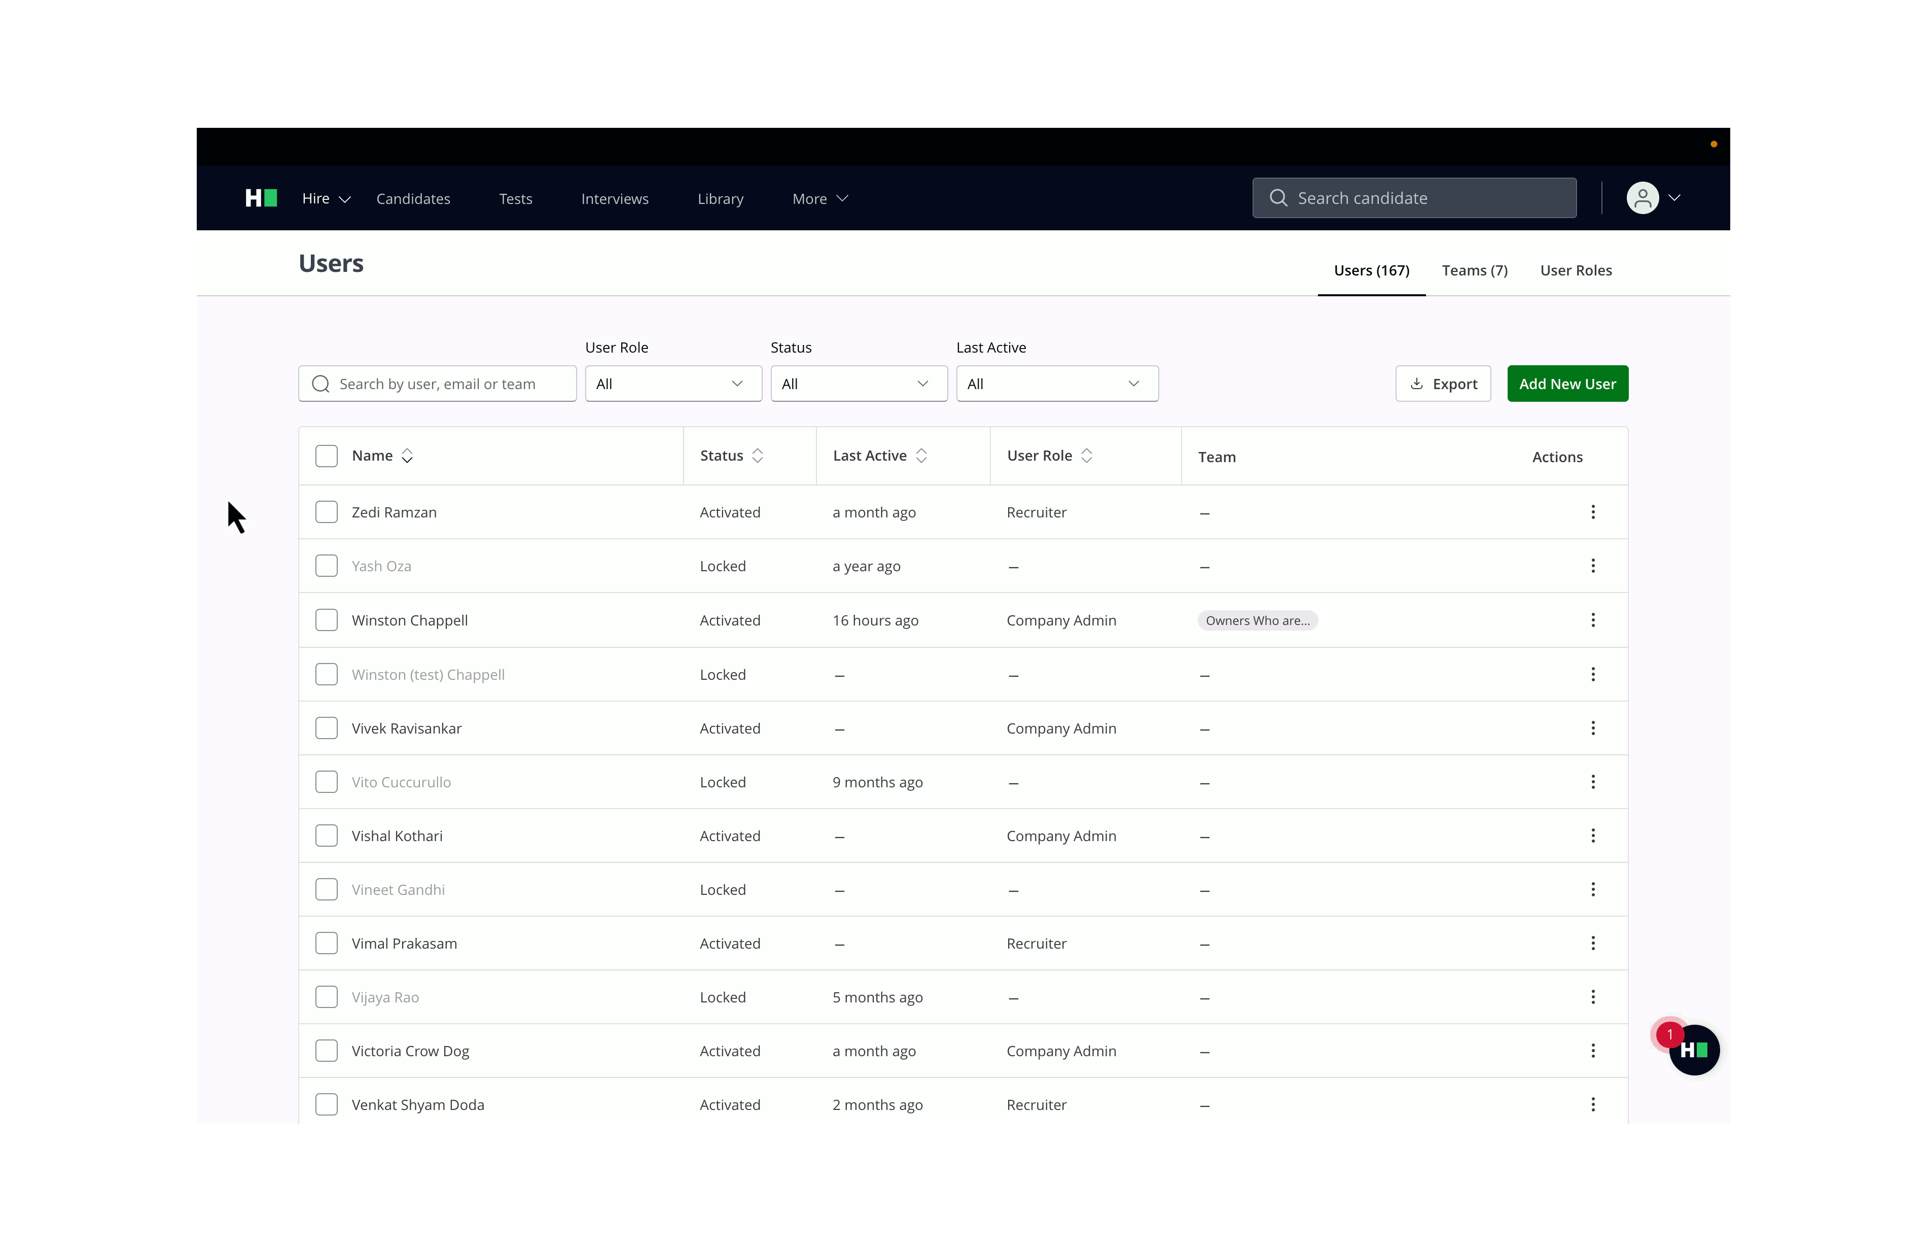Click the notification badge on chat widget
Screen dimensions: 1927x1252
click(1669, 1034)
